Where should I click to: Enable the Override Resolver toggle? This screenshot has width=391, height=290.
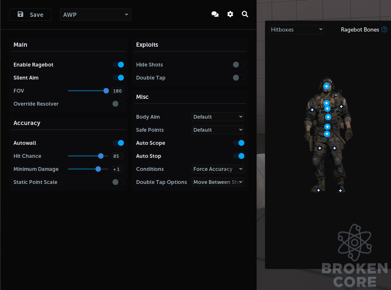118,104
